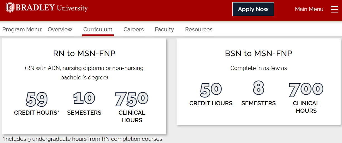
Task: Click the 59 credit hours figure
Action: click(37, 99)
